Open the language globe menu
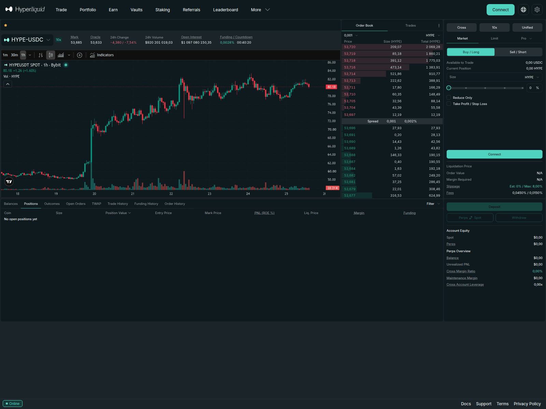The width and height of the screenshot is (546, 409). pyautogui.click(x=523, y=10)
